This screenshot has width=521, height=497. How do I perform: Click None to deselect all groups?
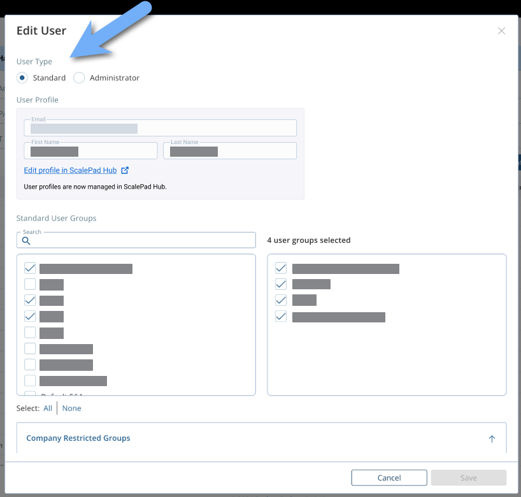71,408
